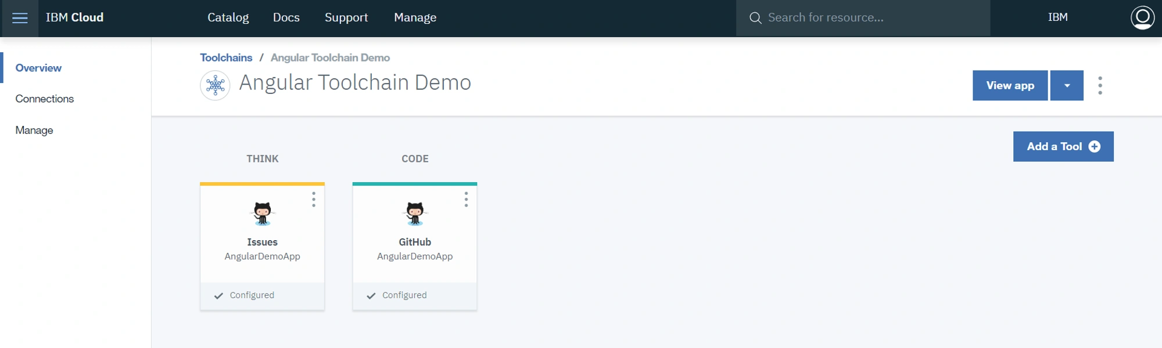The height and width of the screenshot is (348, 1162).
Task: Expand the Manage top navigation menu
Action: (x=415, y=17)
